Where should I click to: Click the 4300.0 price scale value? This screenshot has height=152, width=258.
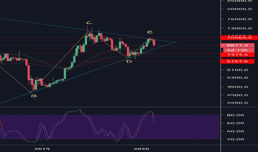click(238, 78)
